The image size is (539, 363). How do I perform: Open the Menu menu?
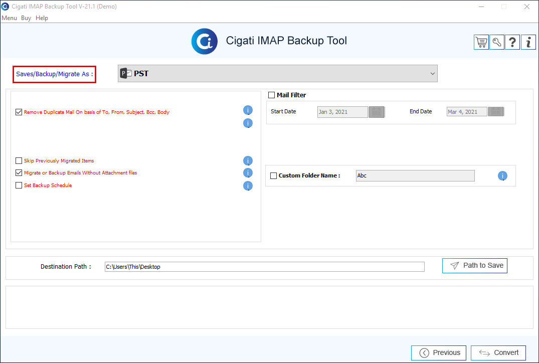pyautogui.click(x=10, y=18)
